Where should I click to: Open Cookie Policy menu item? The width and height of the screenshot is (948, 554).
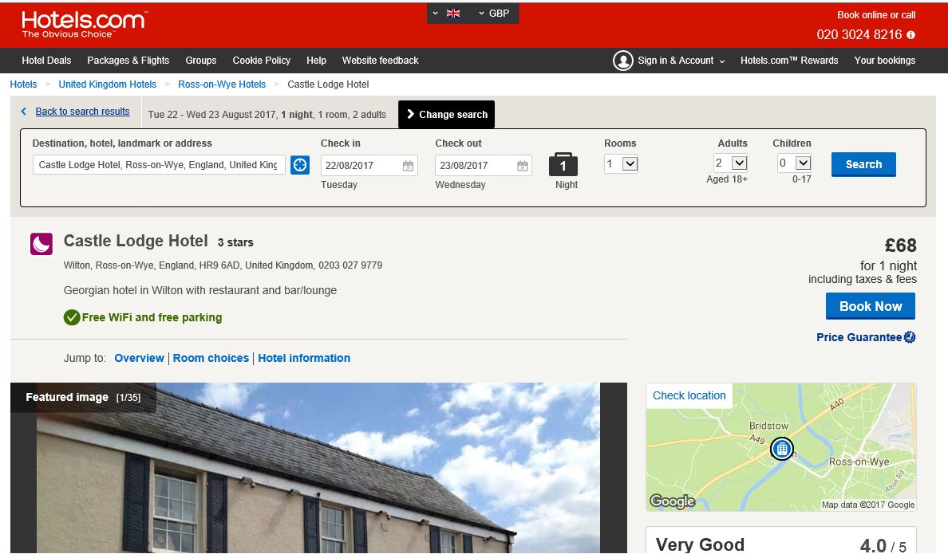[261, 61]
